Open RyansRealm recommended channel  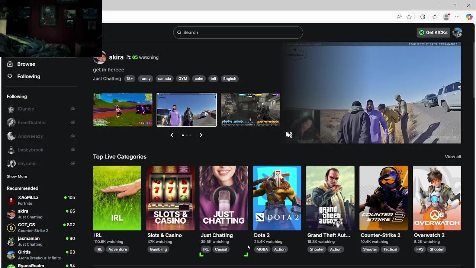(41, 266)
